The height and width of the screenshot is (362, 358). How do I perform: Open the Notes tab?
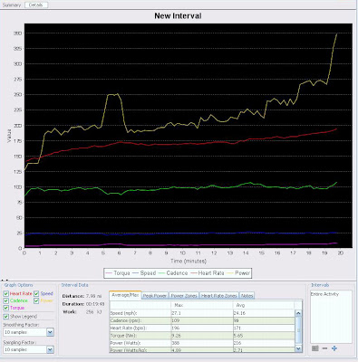[x=247, y=296]
